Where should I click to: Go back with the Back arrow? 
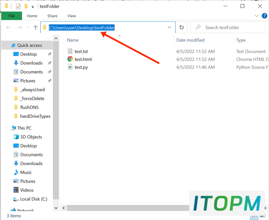[8, 28]
